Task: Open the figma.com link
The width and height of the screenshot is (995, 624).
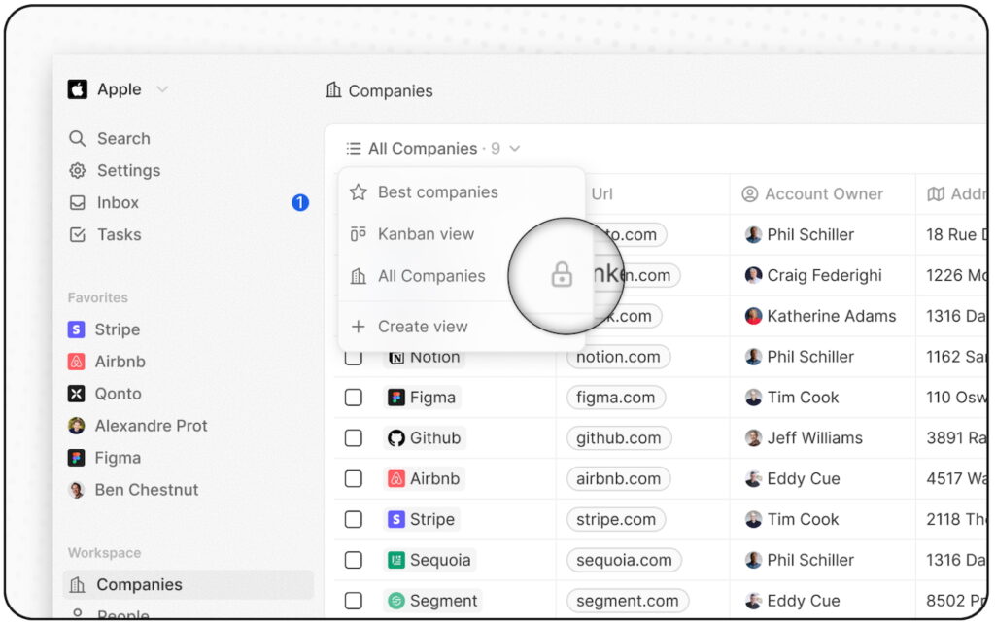Action: [615, 398]
